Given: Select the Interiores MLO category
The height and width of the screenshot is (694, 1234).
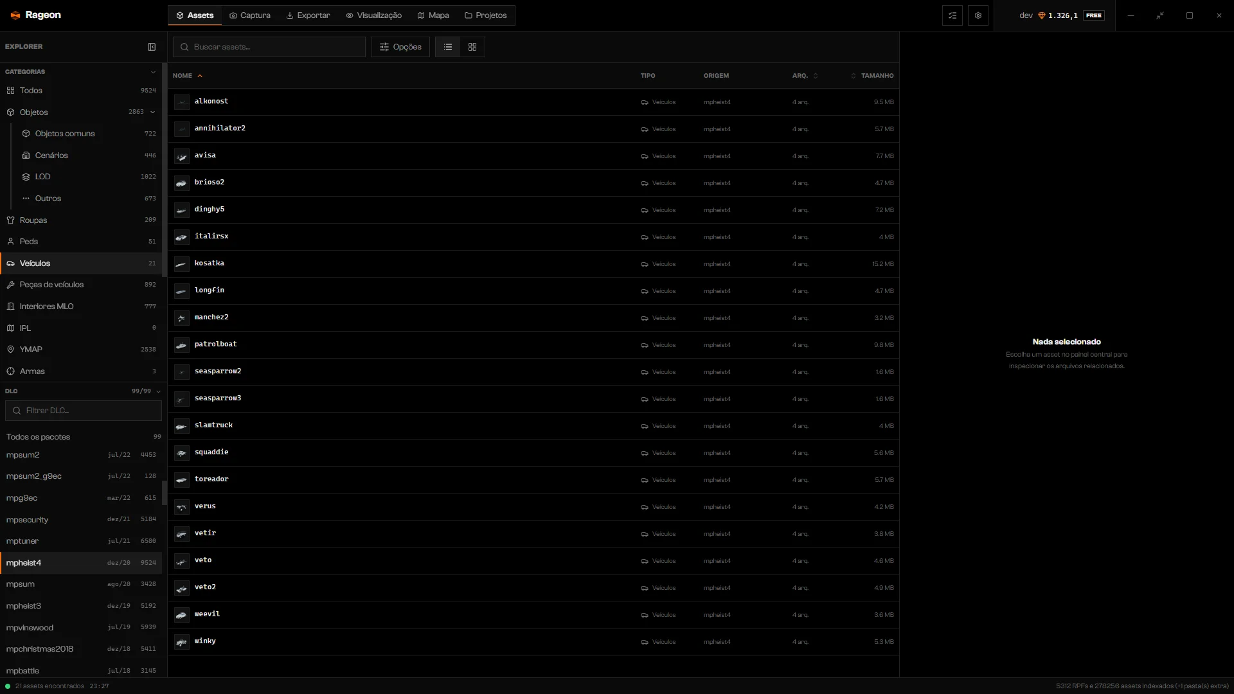Looking at the screenshot, I should coord(81,307).
